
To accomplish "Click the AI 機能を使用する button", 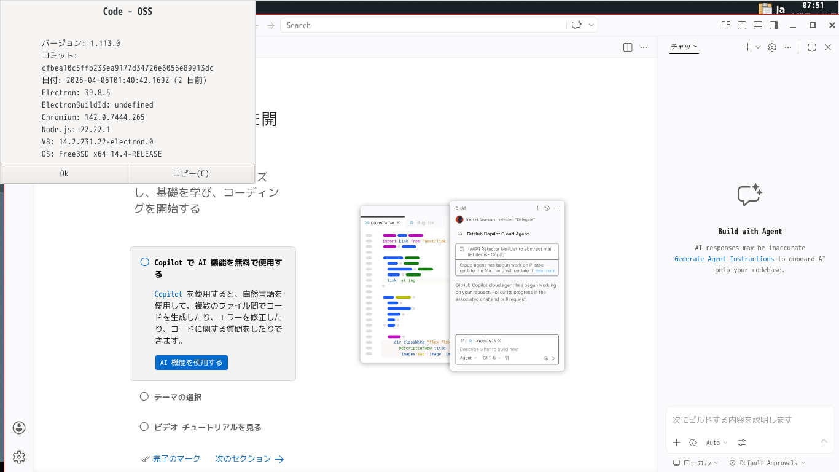I will (192, 363).
